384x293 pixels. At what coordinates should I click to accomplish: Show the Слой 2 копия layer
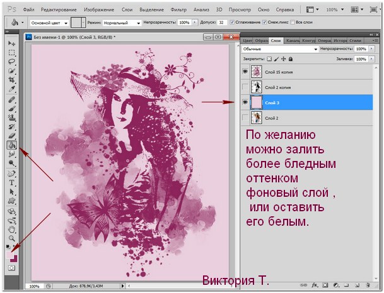[x=245, y=87]
